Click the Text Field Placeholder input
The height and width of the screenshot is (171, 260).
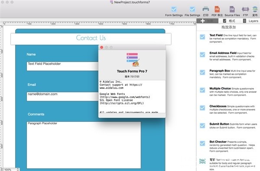pos(63,66)
